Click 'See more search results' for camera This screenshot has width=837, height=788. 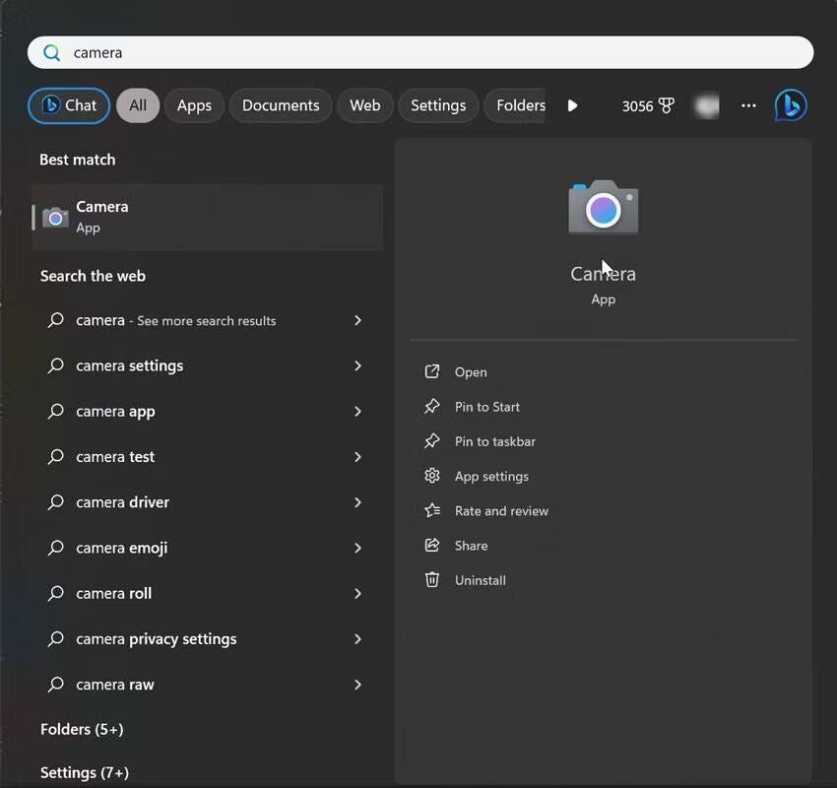pos(177,320)
